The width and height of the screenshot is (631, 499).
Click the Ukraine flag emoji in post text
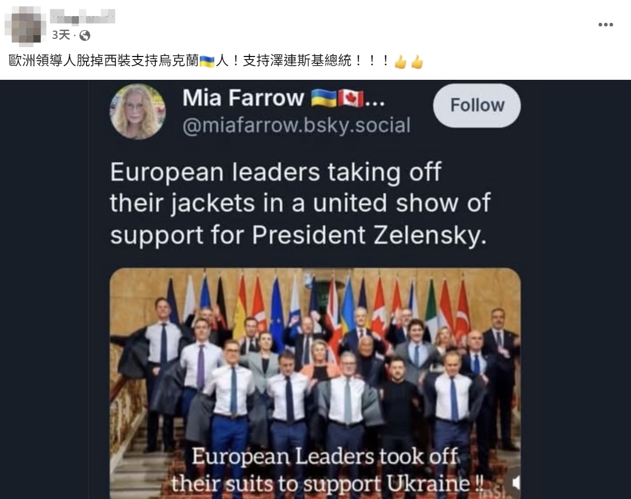[x=207, y=62]
